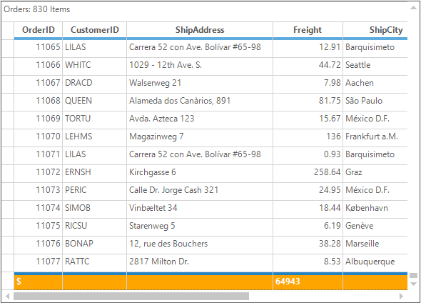Screen dimensions: 421x303
Task: Sort by the OrderID column header
Action: pyautogui.click(x=38, y=30)
